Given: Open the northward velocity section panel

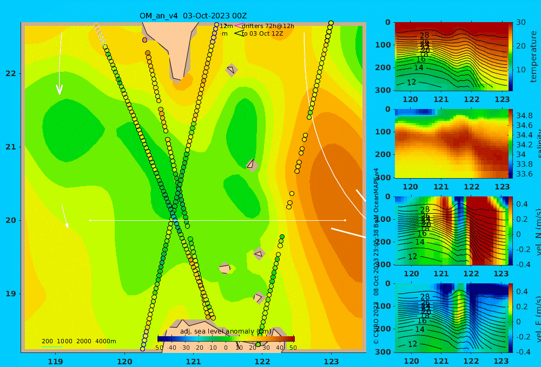Looking at the screenshot, I should (x=451, y=230).
